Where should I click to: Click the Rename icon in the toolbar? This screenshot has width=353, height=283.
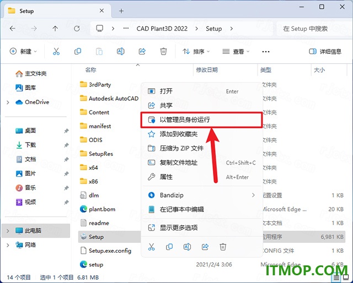pos(121,51)
